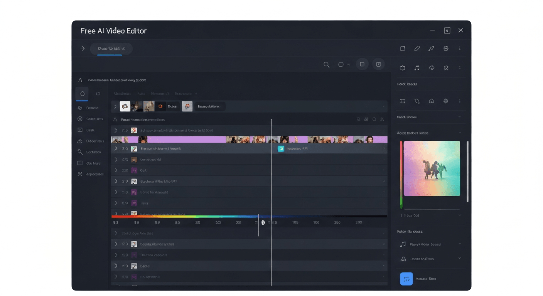Open the search magnifier above the timeline

click(327, 64)
